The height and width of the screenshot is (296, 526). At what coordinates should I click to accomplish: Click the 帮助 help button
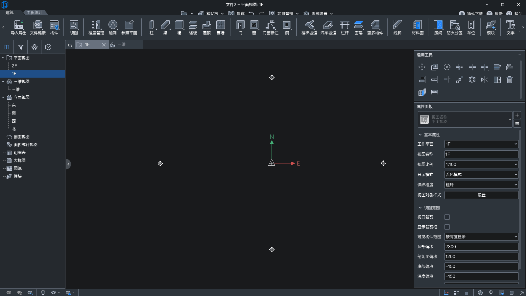point(514,13)
